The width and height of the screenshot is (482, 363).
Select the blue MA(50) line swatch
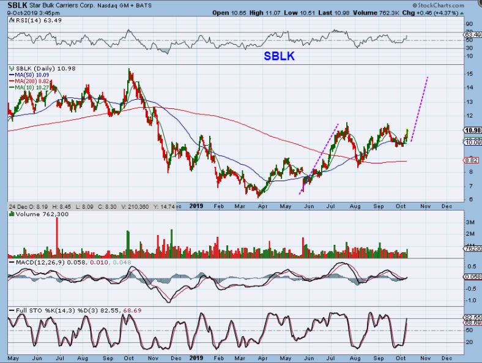point(12,75)
